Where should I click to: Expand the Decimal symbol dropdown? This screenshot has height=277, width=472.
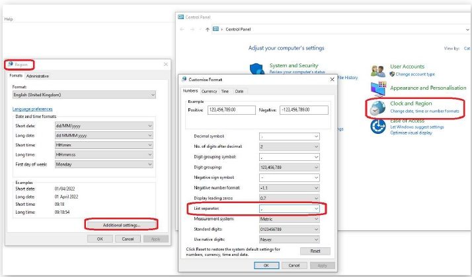tap(317, 137)
